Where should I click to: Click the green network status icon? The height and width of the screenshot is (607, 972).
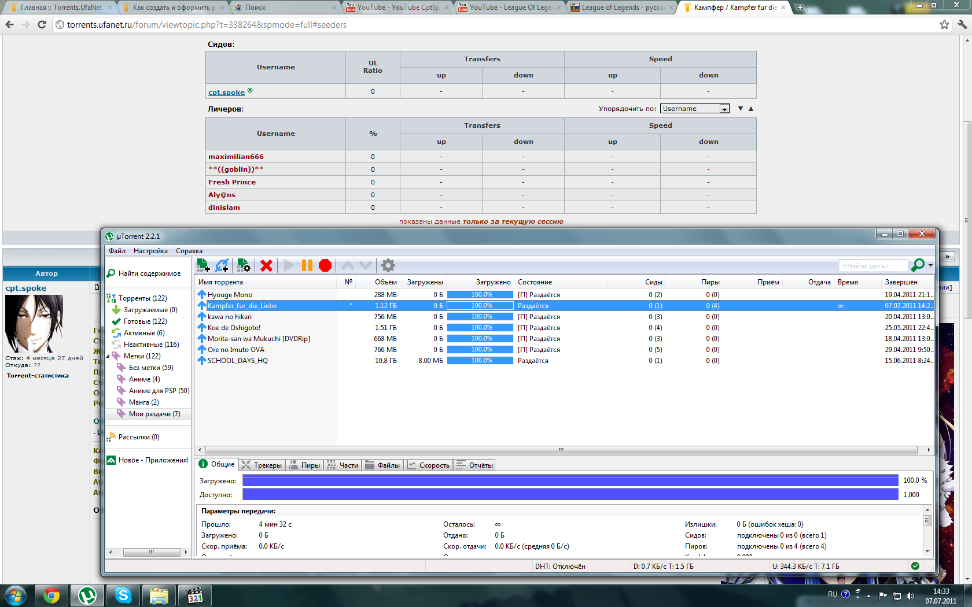(915, 566)
